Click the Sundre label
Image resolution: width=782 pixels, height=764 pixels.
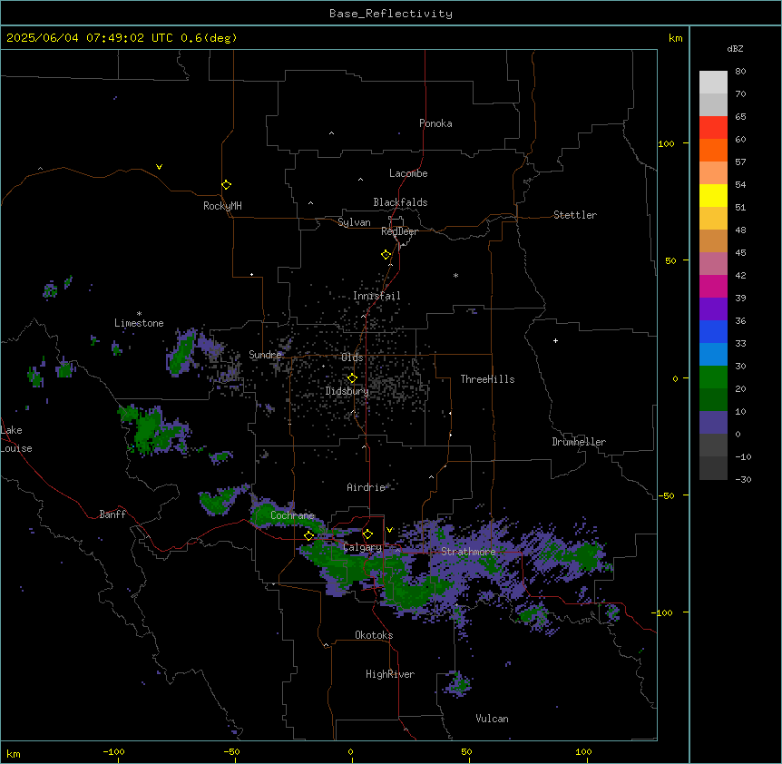click(265, 355)
